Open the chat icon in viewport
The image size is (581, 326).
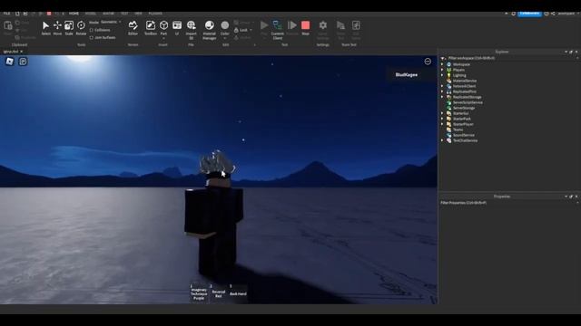click(23, 62)
